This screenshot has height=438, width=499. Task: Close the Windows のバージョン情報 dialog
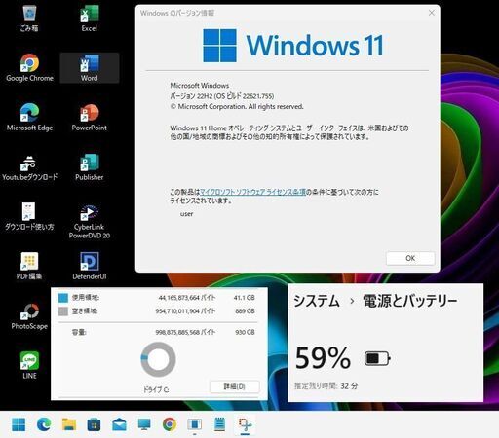[x=432, y=13]
